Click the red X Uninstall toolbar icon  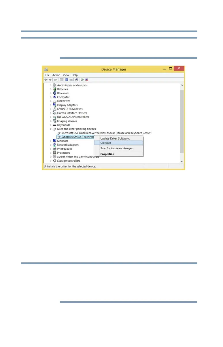[x=86, y=80]
